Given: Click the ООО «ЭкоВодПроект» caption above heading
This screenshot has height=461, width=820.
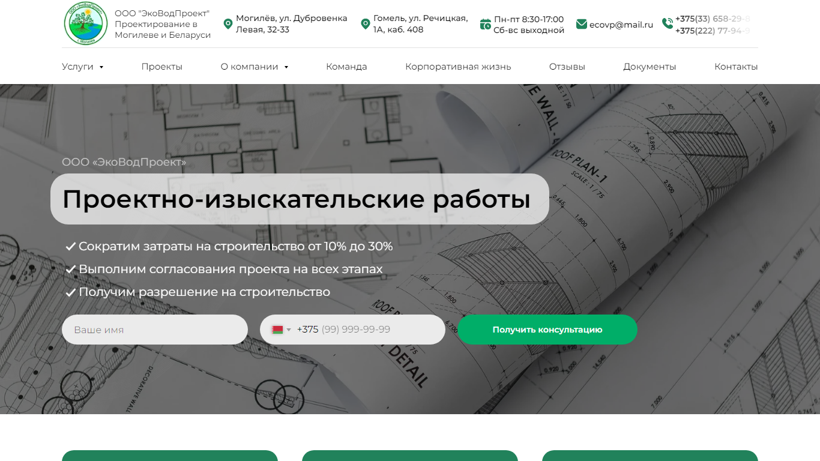Looking at the screenshot, I should point(124,162).
